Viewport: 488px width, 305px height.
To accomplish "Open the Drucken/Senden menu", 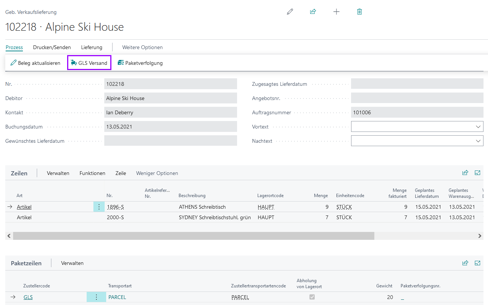I will (52, 47).
